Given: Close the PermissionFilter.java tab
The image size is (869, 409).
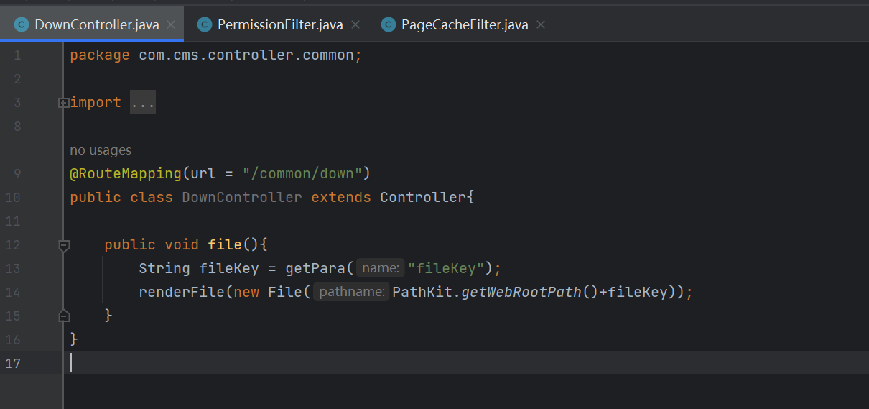Looking at the screenshot, I should coord(355,24).
